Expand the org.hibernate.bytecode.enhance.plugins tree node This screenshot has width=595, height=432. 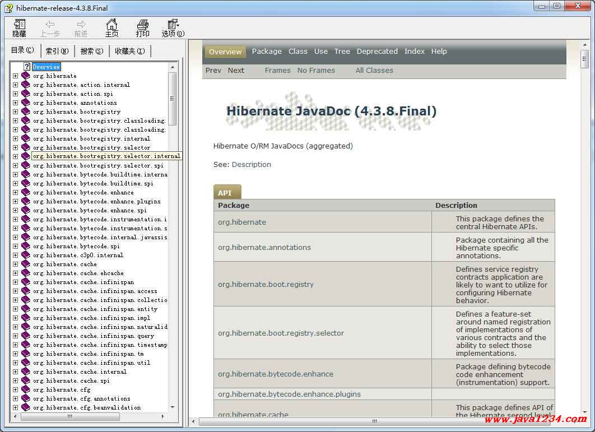pyautogui.click(x=15, y=201)
